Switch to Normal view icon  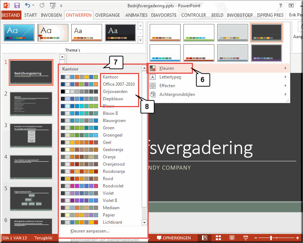point(205,238)
